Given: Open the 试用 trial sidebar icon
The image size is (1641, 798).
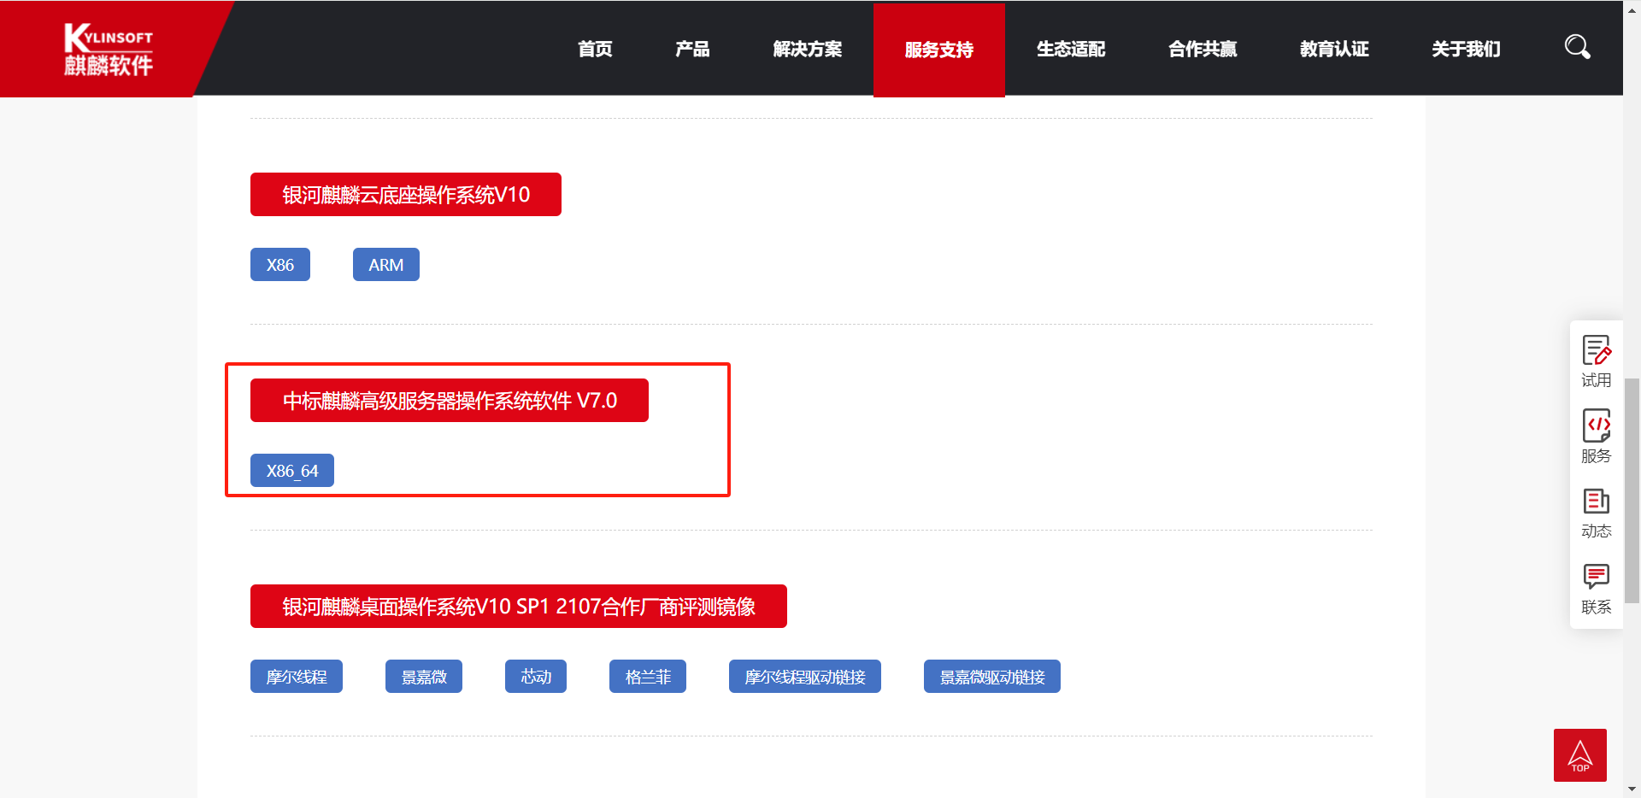Looking at the screenshot, I should pos(1596,361).
